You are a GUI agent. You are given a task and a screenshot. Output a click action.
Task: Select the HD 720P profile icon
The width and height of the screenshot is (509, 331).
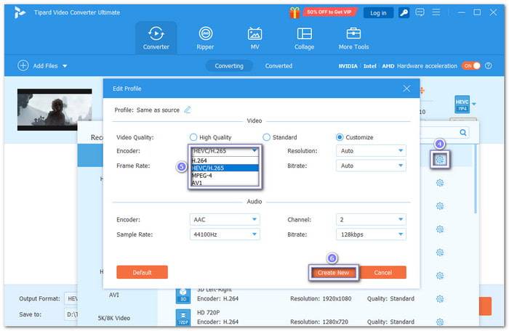(x=183, y=317)
